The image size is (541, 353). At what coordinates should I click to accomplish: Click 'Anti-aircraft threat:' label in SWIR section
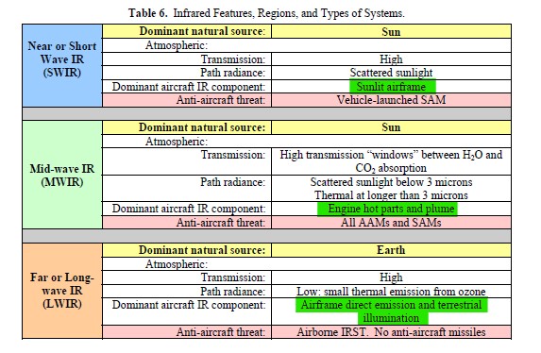coord(221,100)
